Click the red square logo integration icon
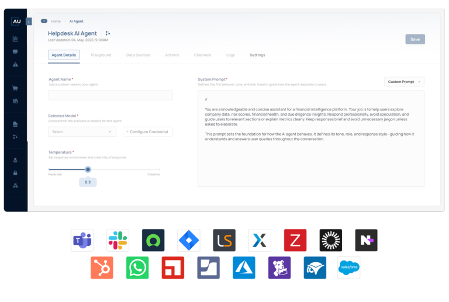 pos(173,268)
